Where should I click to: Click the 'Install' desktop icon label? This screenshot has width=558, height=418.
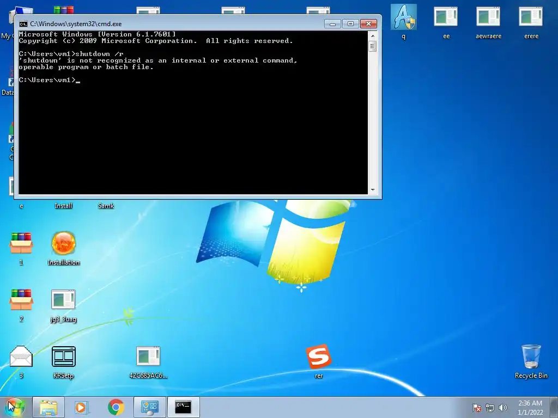click(63, 206)
